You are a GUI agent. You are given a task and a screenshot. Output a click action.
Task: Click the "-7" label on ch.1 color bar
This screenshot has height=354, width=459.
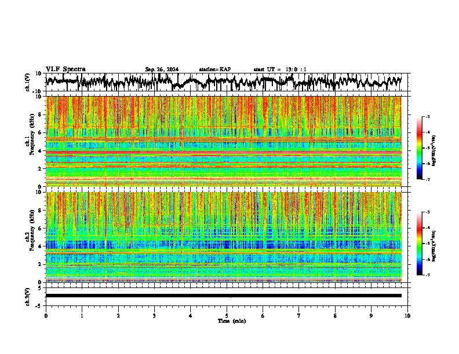tap(428, 179)
